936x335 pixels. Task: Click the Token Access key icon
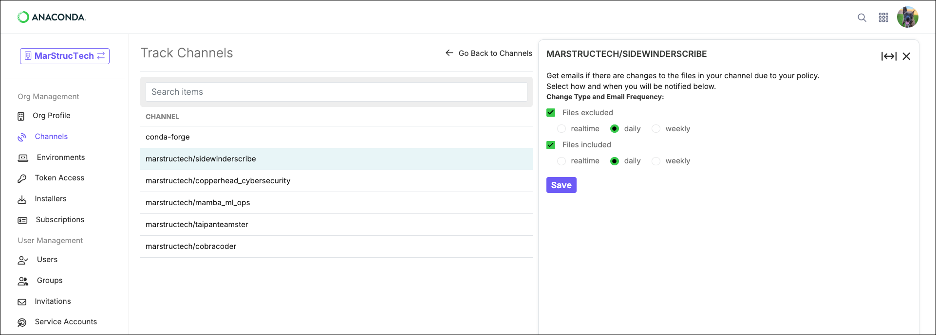22,178
